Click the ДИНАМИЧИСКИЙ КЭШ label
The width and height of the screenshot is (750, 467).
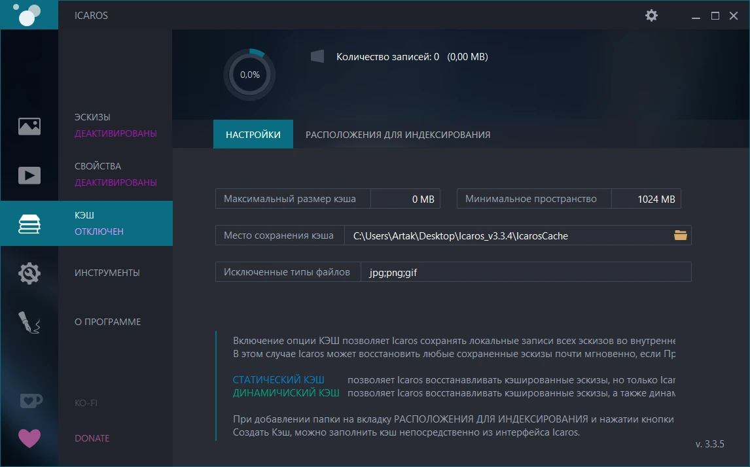(286, 393)
